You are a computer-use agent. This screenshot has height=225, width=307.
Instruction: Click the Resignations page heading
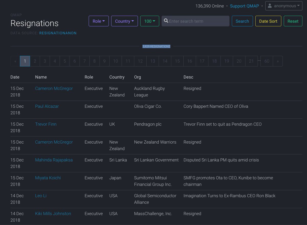[x=35, y=23]
